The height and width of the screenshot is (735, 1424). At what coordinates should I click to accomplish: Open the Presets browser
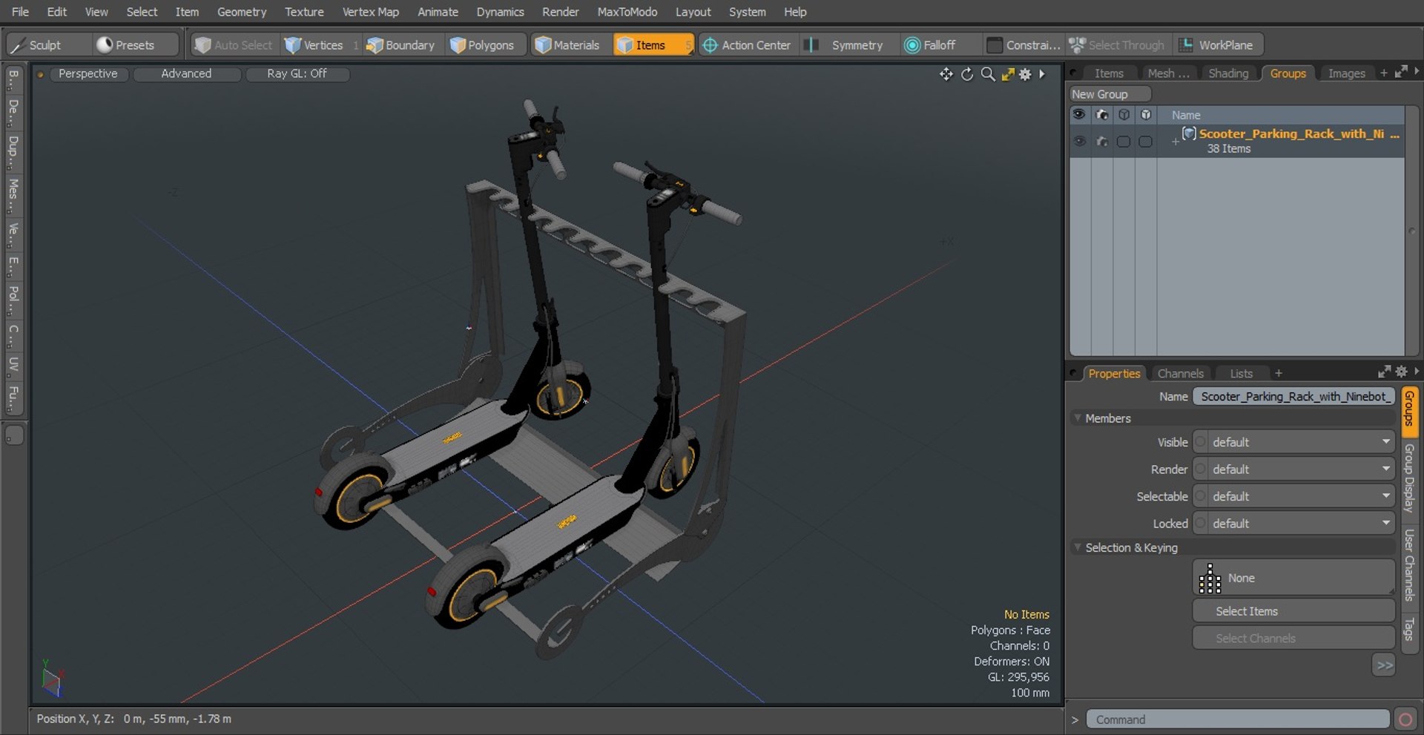[x=136, y=45]
